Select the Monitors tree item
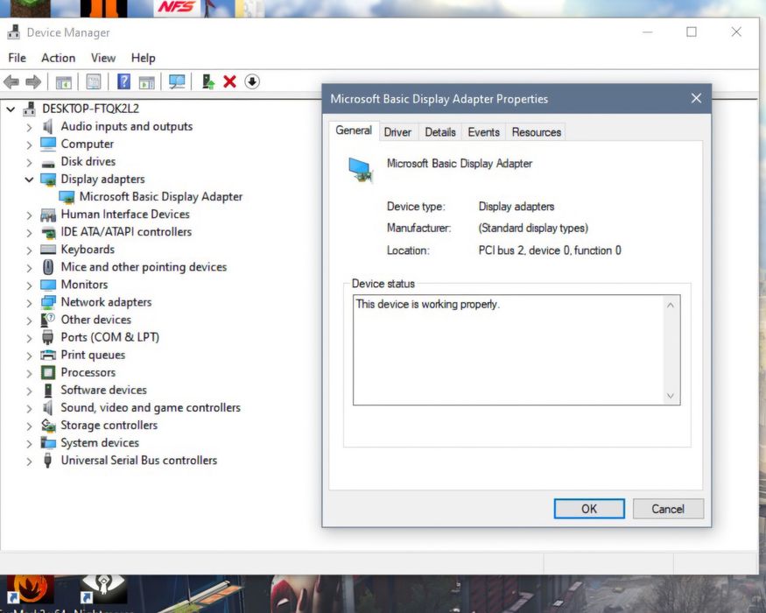The width and height of the screenshot is (766, 613). tap(84, 285)
